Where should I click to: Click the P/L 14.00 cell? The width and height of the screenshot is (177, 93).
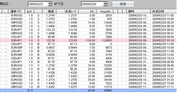pos(91,22)
